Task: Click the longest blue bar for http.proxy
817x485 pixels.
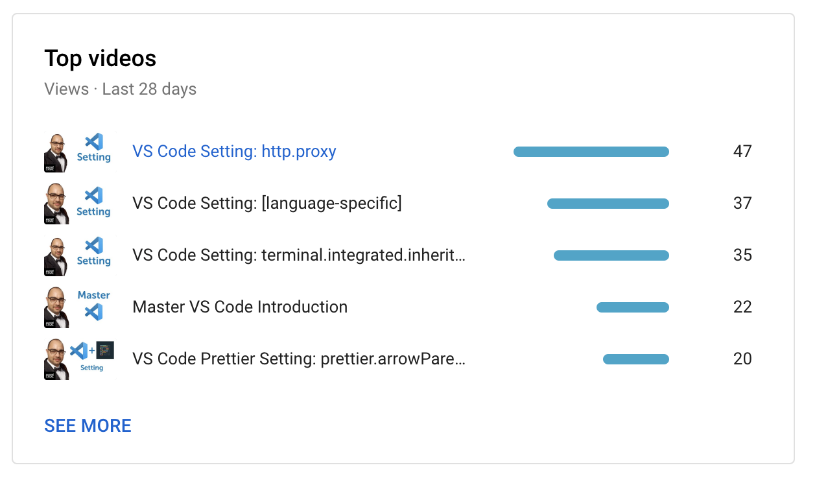Action: click(x=591, y=151)
